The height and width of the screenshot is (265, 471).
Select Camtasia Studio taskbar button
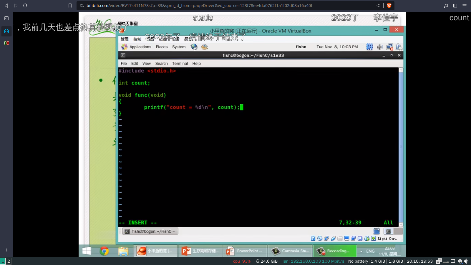(290, 251)
